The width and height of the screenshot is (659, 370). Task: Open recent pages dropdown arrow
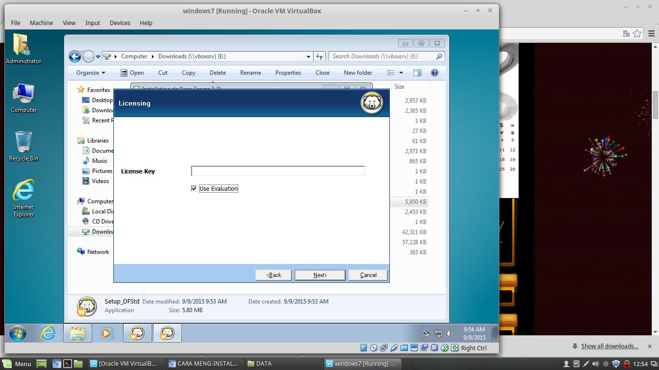point(98,57)
